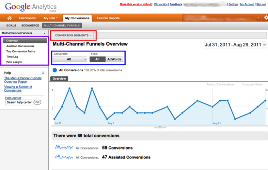Click the blue All Conversions circle icon
The height and width of the screenshot is (170, 268).
pyautogui.click(x=55, y=70)
